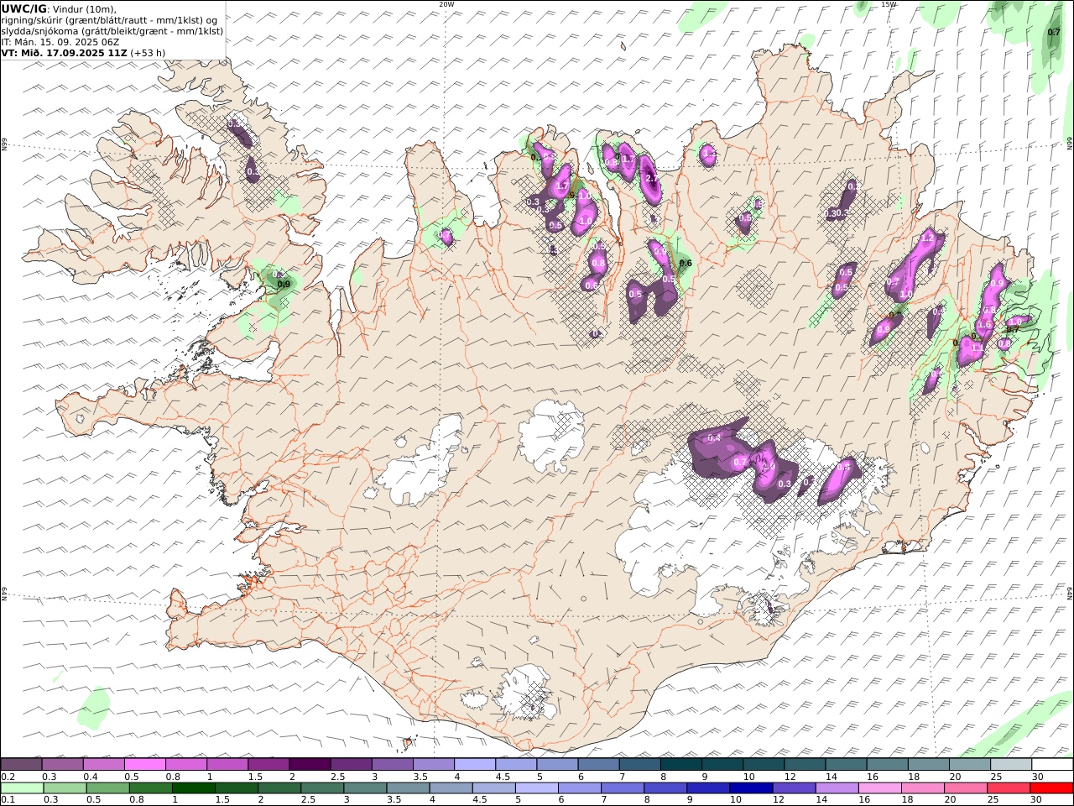Click the '2.7' precipitation value on the map
Image resolution: width=1074 pixels, height=806 pixels.
click(651, 178)
